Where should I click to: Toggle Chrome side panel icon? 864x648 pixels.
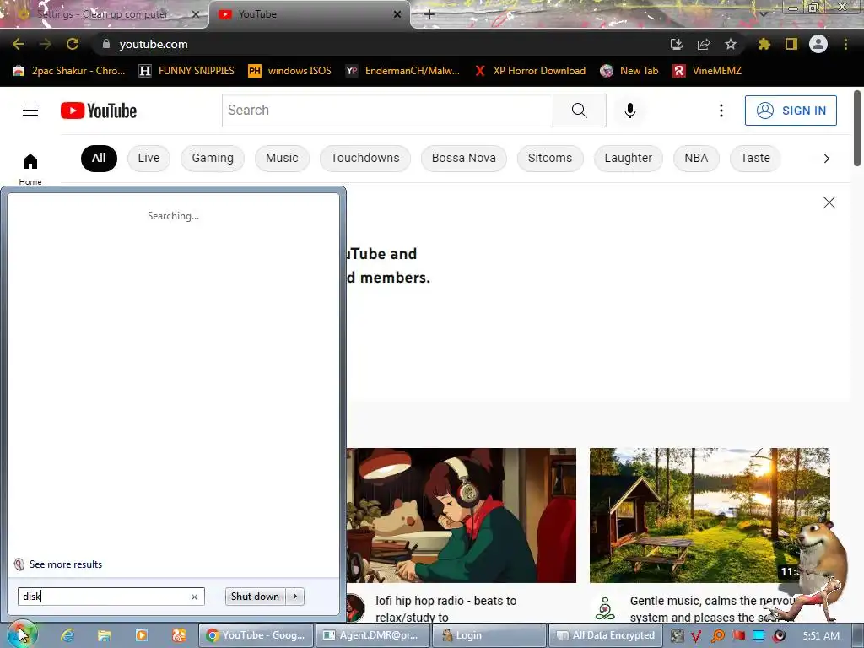point(791,44)
